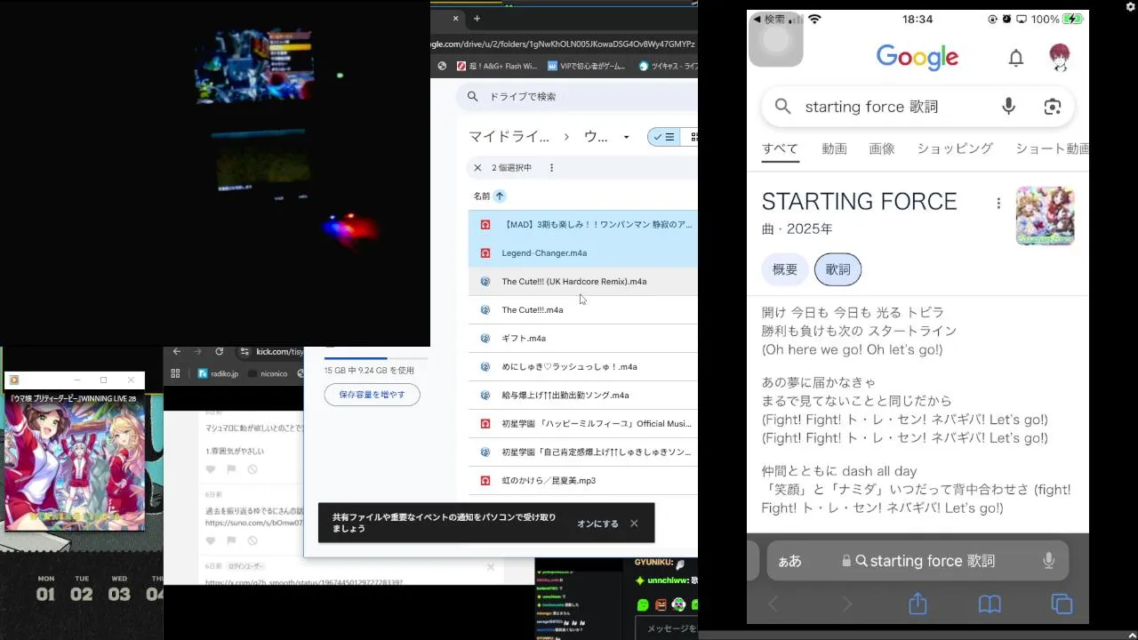Click the メッセージ chat input field

(x=667, y=628)
